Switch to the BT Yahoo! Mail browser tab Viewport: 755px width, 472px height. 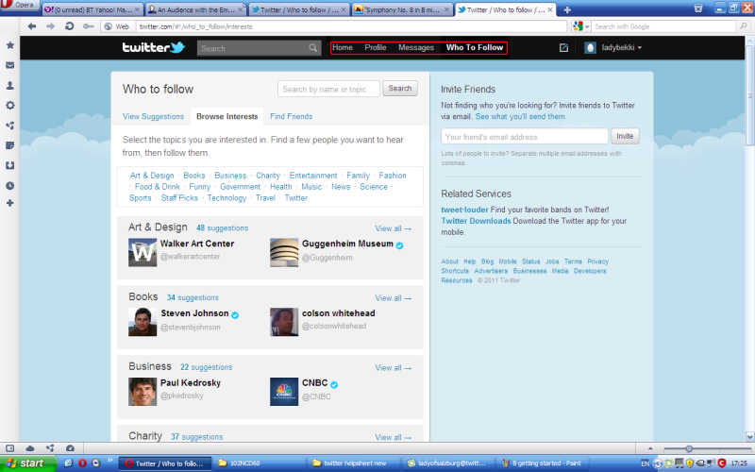[x=92, y=9]
